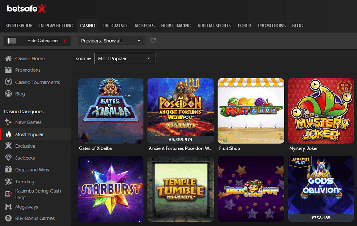The height and width of the screenshot is (226, 357).
Task: Click the New Games sparkle icon
Action: 8,122
